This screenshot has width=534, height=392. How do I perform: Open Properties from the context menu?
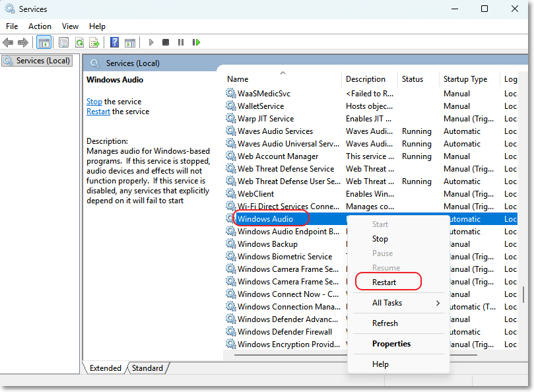399,344
